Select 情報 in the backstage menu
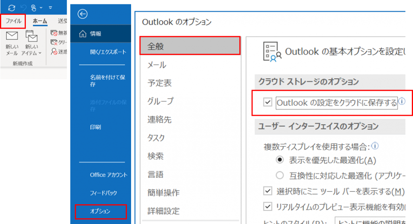The image size is (413, 224). click(100, 34)
